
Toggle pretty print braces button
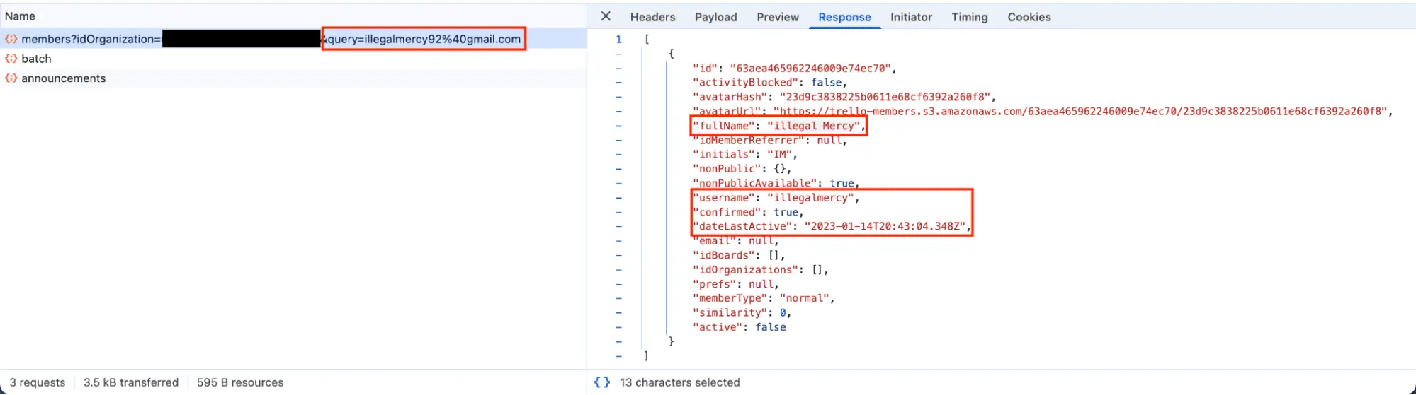tap(602, 382)
